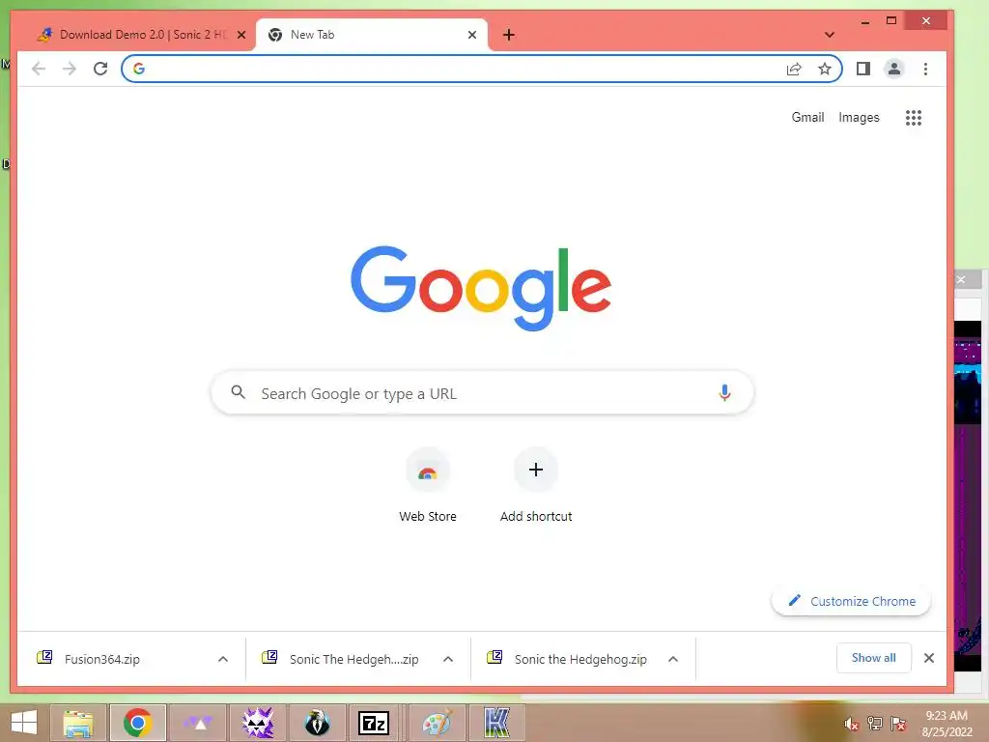The height and width of the screenshot is (742, 989).
Task: Close the downloads bar
Action: click(929, 658)
